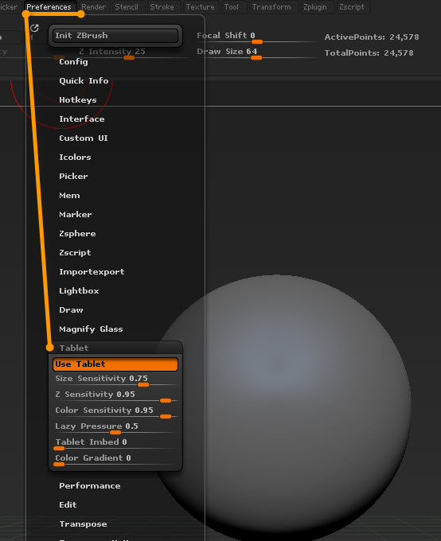Expand the Hotkeys section
The width and height of the screenshot is (441, 541).
coord(78,100)
